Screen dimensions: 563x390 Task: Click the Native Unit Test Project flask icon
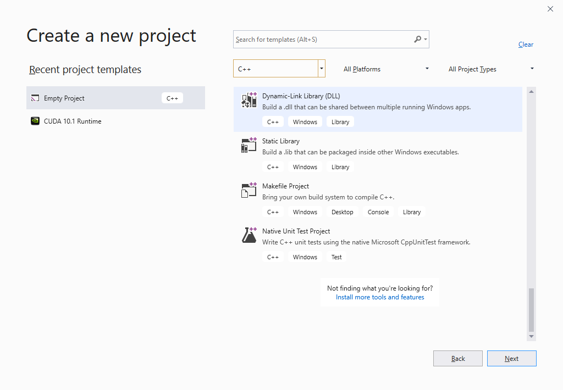click(249, 235)
